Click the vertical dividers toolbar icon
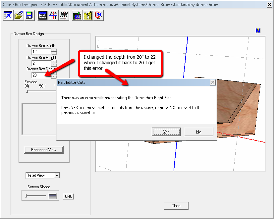This screenshot has width=274, height=219. click(53, 15)
